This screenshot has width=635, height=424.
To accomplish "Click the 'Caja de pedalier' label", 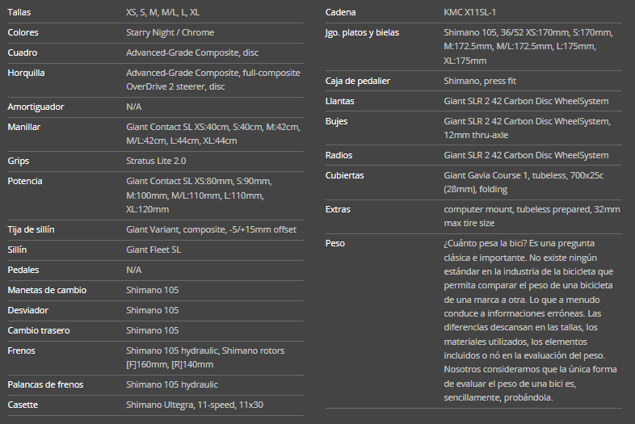I will [x=358, y=81].
